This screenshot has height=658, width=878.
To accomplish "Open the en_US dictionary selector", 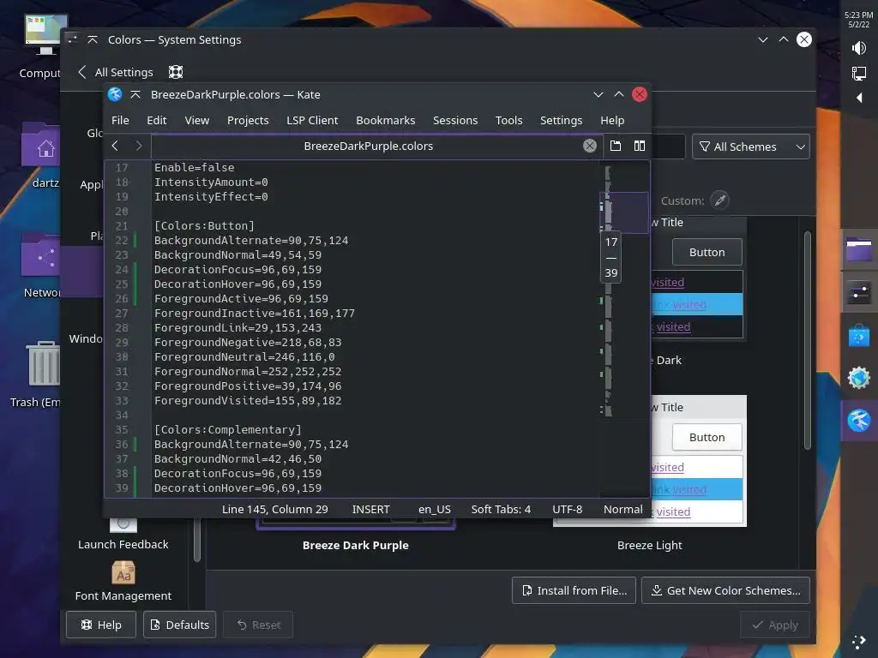I will coord(434,509).
